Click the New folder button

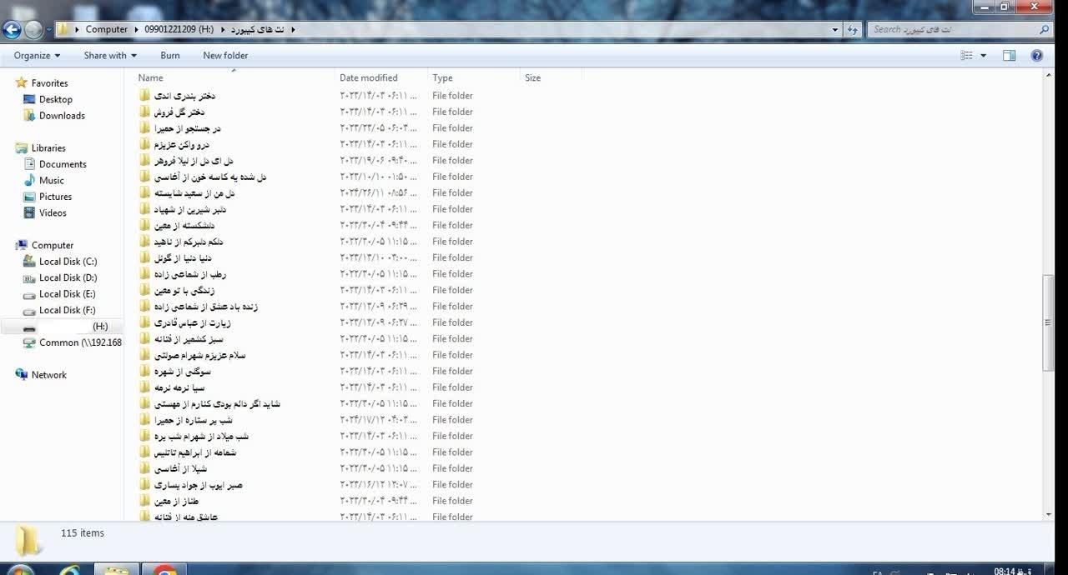(x=225, y=56)
